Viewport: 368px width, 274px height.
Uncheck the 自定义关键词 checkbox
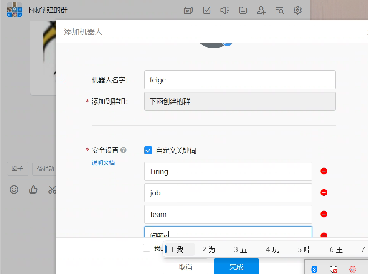pos(148,150)
